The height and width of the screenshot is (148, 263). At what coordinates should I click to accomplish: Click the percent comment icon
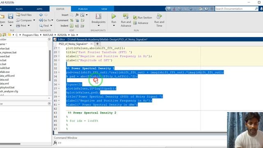point(72,20)
